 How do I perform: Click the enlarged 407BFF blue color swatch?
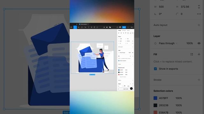[155, 98]
